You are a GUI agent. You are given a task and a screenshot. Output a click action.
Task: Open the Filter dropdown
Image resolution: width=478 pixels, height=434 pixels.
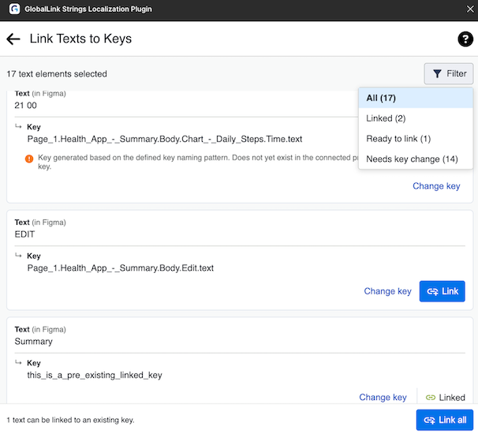click(x=449, y=74)
